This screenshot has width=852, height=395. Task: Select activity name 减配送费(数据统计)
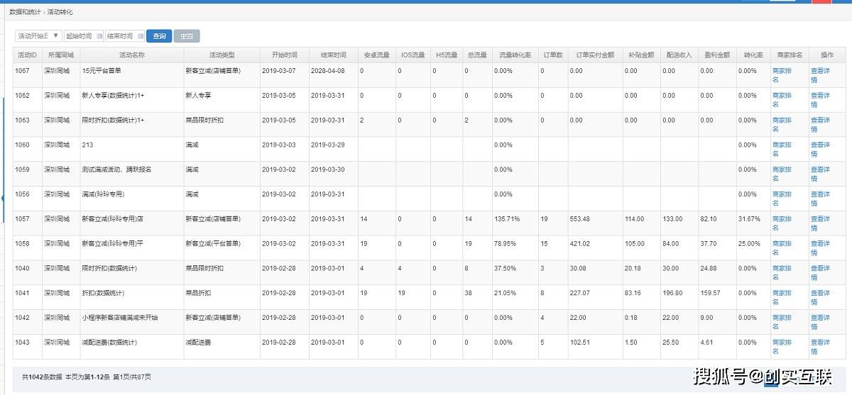pyautogui.click(x=110, y=343)
